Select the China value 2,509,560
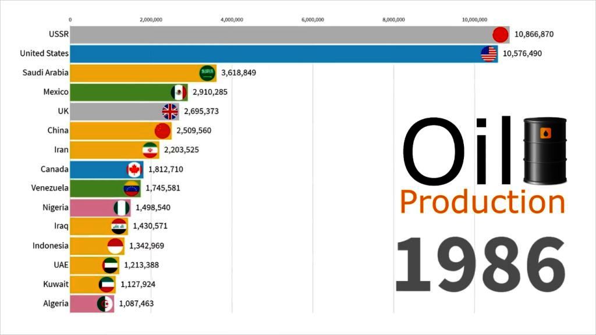Screen dimensions: 596x335 194,131
